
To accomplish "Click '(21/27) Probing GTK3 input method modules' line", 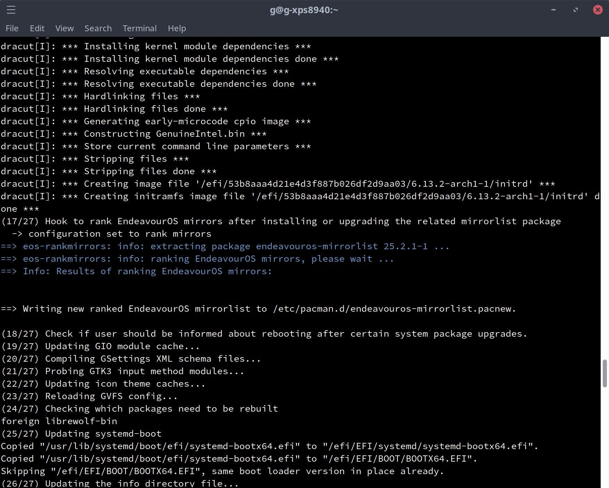I will click(x=122, y=371).
